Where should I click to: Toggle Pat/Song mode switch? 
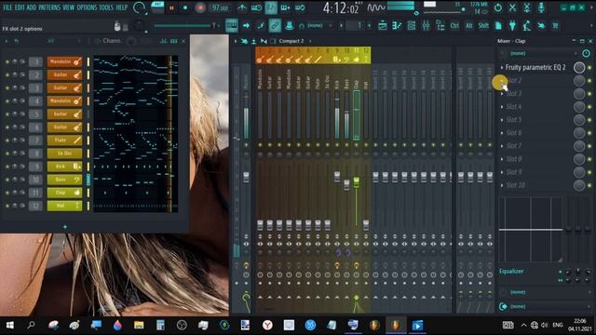157,7
